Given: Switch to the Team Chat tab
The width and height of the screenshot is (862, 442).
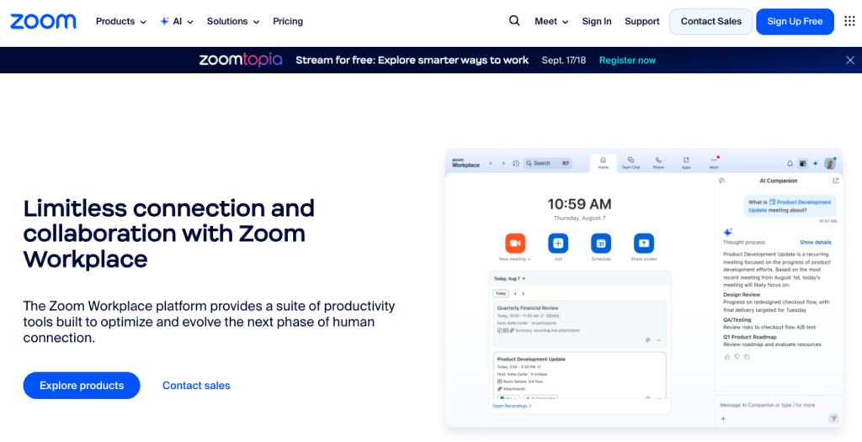Looking at the screenshot, I should coord(631,162).
